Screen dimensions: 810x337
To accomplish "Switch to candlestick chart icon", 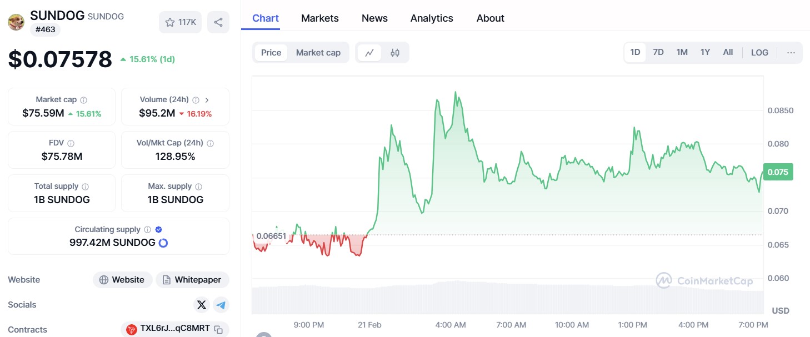I will click(395, 53).
